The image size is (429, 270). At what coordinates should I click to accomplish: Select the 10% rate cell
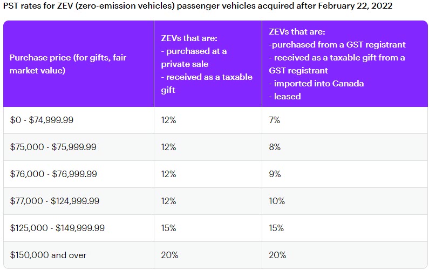tap(276, 201)
